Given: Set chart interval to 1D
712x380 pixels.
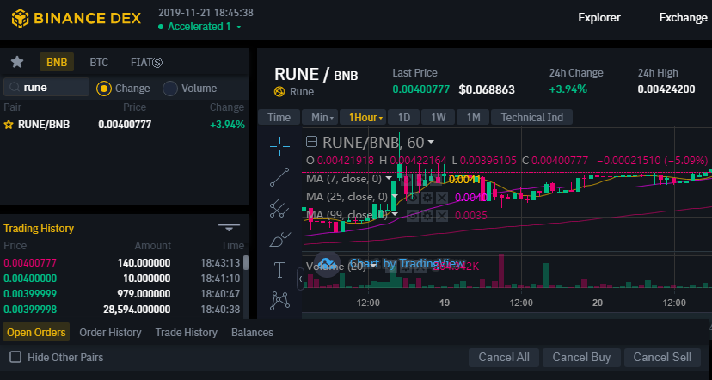Looking at the screenshot, I should [x=404, y=118].
